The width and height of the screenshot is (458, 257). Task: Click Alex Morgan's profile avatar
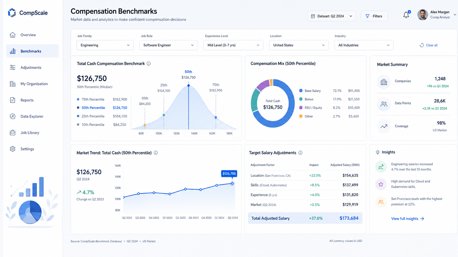(422, 15)
